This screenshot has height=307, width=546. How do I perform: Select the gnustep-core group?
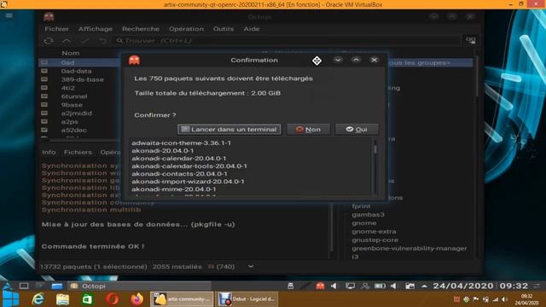pyautogui.click(x=375, y=240)
